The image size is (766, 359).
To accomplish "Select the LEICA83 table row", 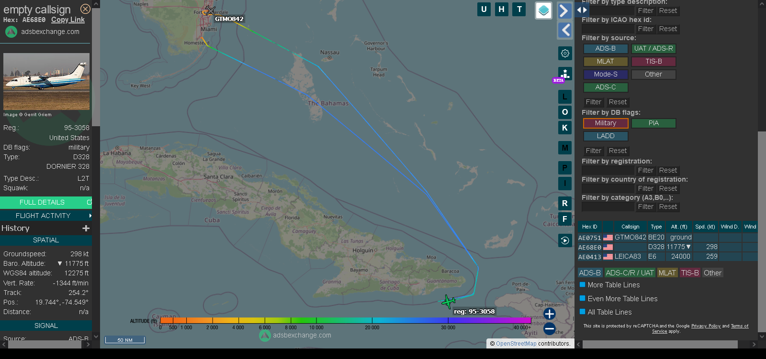I will pyautogui.click(x=667, y=257).
